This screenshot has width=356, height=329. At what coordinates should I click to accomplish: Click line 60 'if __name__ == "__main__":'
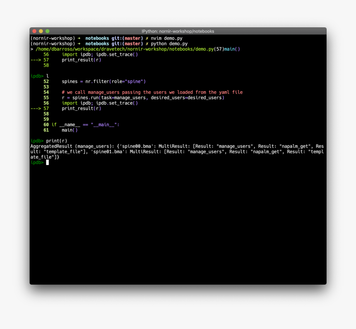[x=85, y=125]
